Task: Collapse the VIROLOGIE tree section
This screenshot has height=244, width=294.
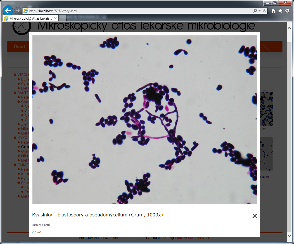Action: pos(15,75)
